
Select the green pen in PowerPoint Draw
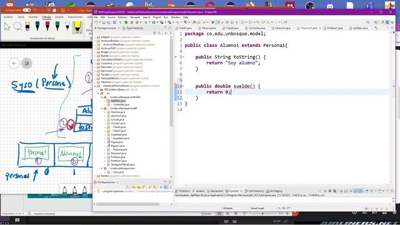(x=57, y=26)
